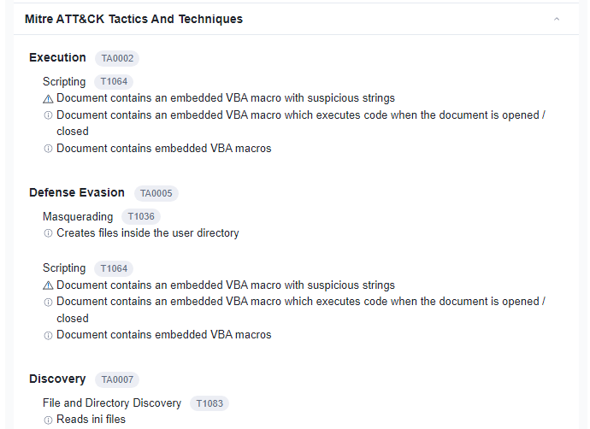Click warning icon under Defense Evasion's Scripting
This screenshot has width=590, height=429.
click(48, 285)
